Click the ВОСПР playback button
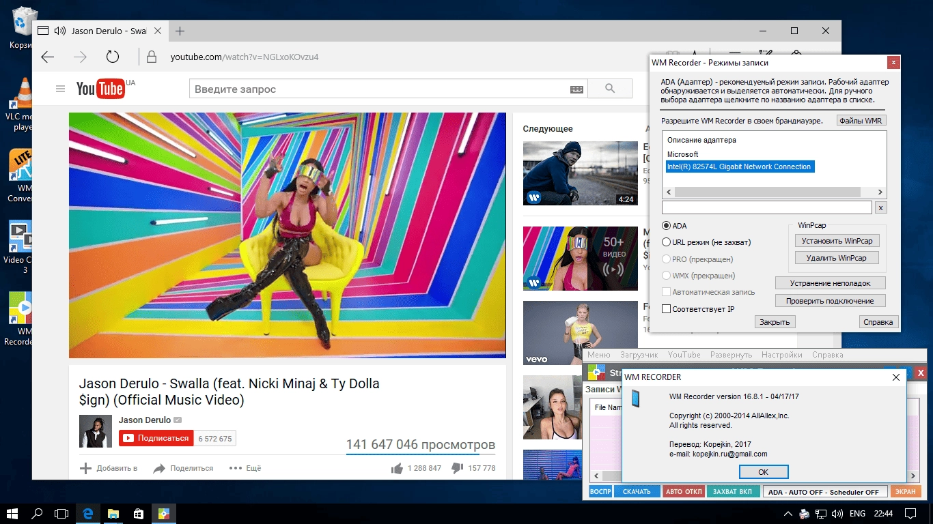The height and width of the screenshot is (524, 933). [600, 492]
